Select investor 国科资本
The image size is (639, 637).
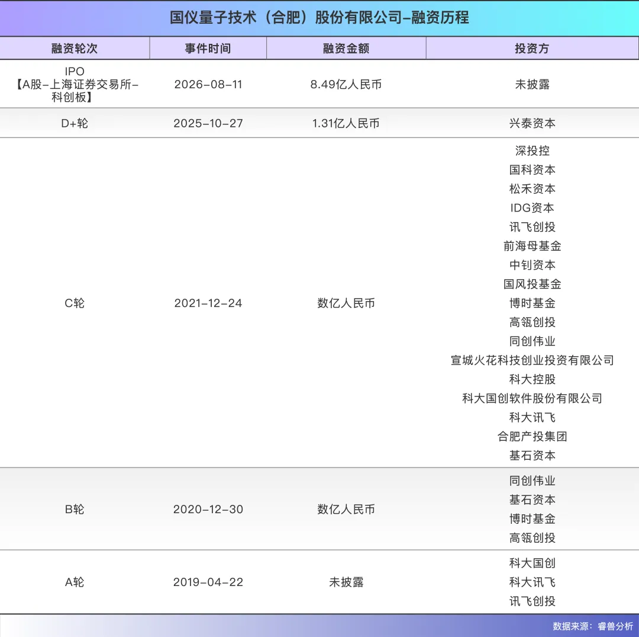pos(532,169)
